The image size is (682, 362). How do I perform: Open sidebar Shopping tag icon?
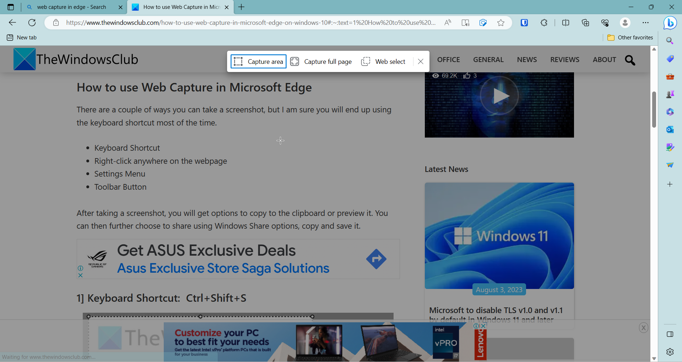click(x=670, y=59)
